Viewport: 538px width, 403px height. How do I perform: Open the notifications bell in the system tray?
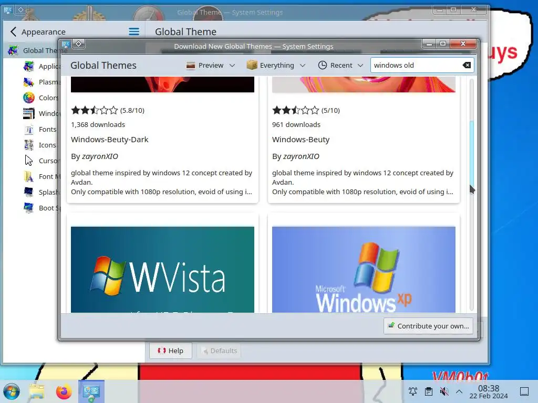click(413, 391)
